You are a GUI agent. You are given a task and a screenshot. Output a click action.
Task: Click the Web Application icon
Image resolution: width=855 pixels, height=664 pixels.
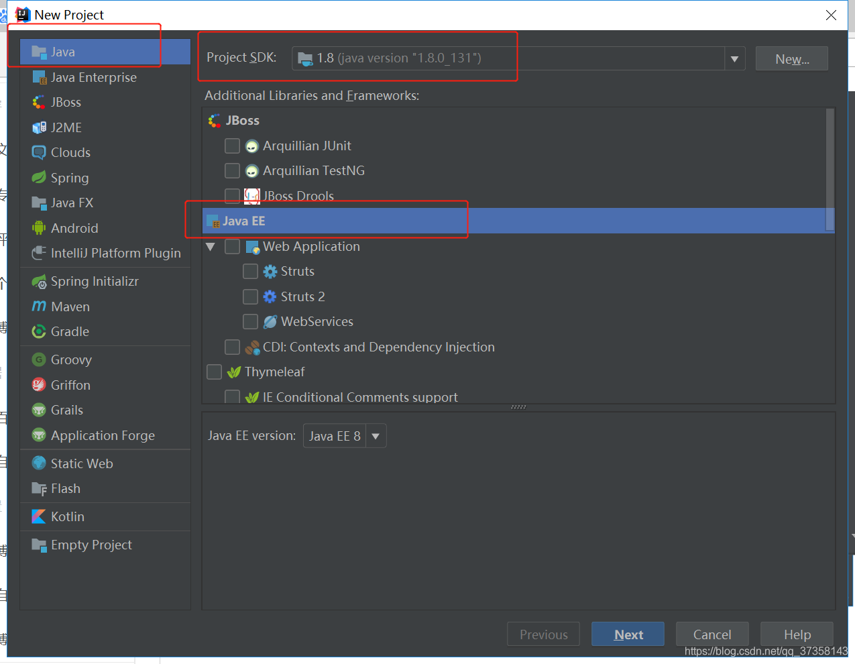coord(253,247)
